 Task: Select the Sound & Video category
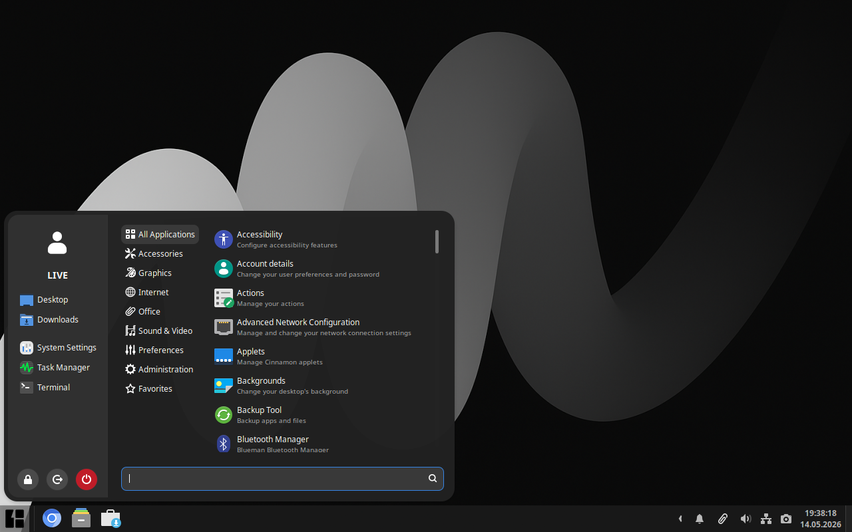(x=160, y=331)
